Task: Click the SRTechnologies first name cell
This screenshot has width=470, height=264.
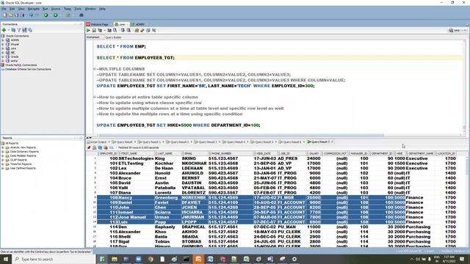Action: (136, 158)
